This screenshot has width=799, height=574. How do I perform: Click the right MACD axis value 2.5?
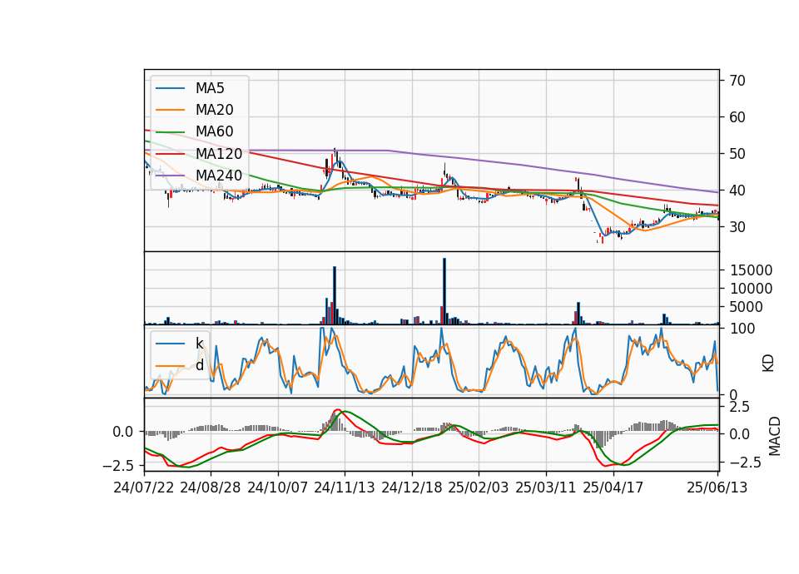click(740, 407)
